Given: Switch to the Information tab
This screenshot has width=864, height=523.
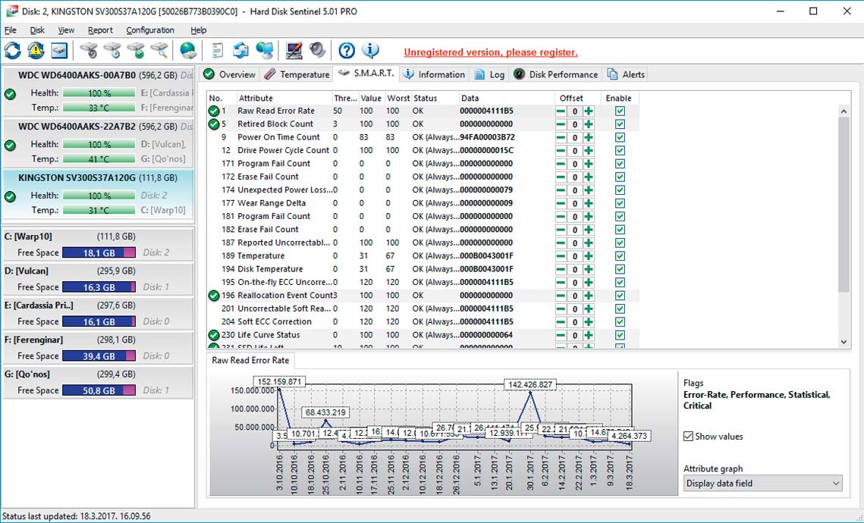Looking at the screenshot, I should pyautogui.click(x=434, y=74).
